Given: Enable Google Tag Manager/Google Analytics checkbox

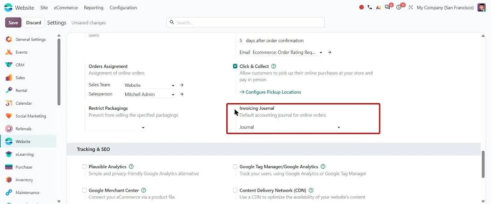Looking at the screenshot, I should pyautogui.click(x=235, y=167).
